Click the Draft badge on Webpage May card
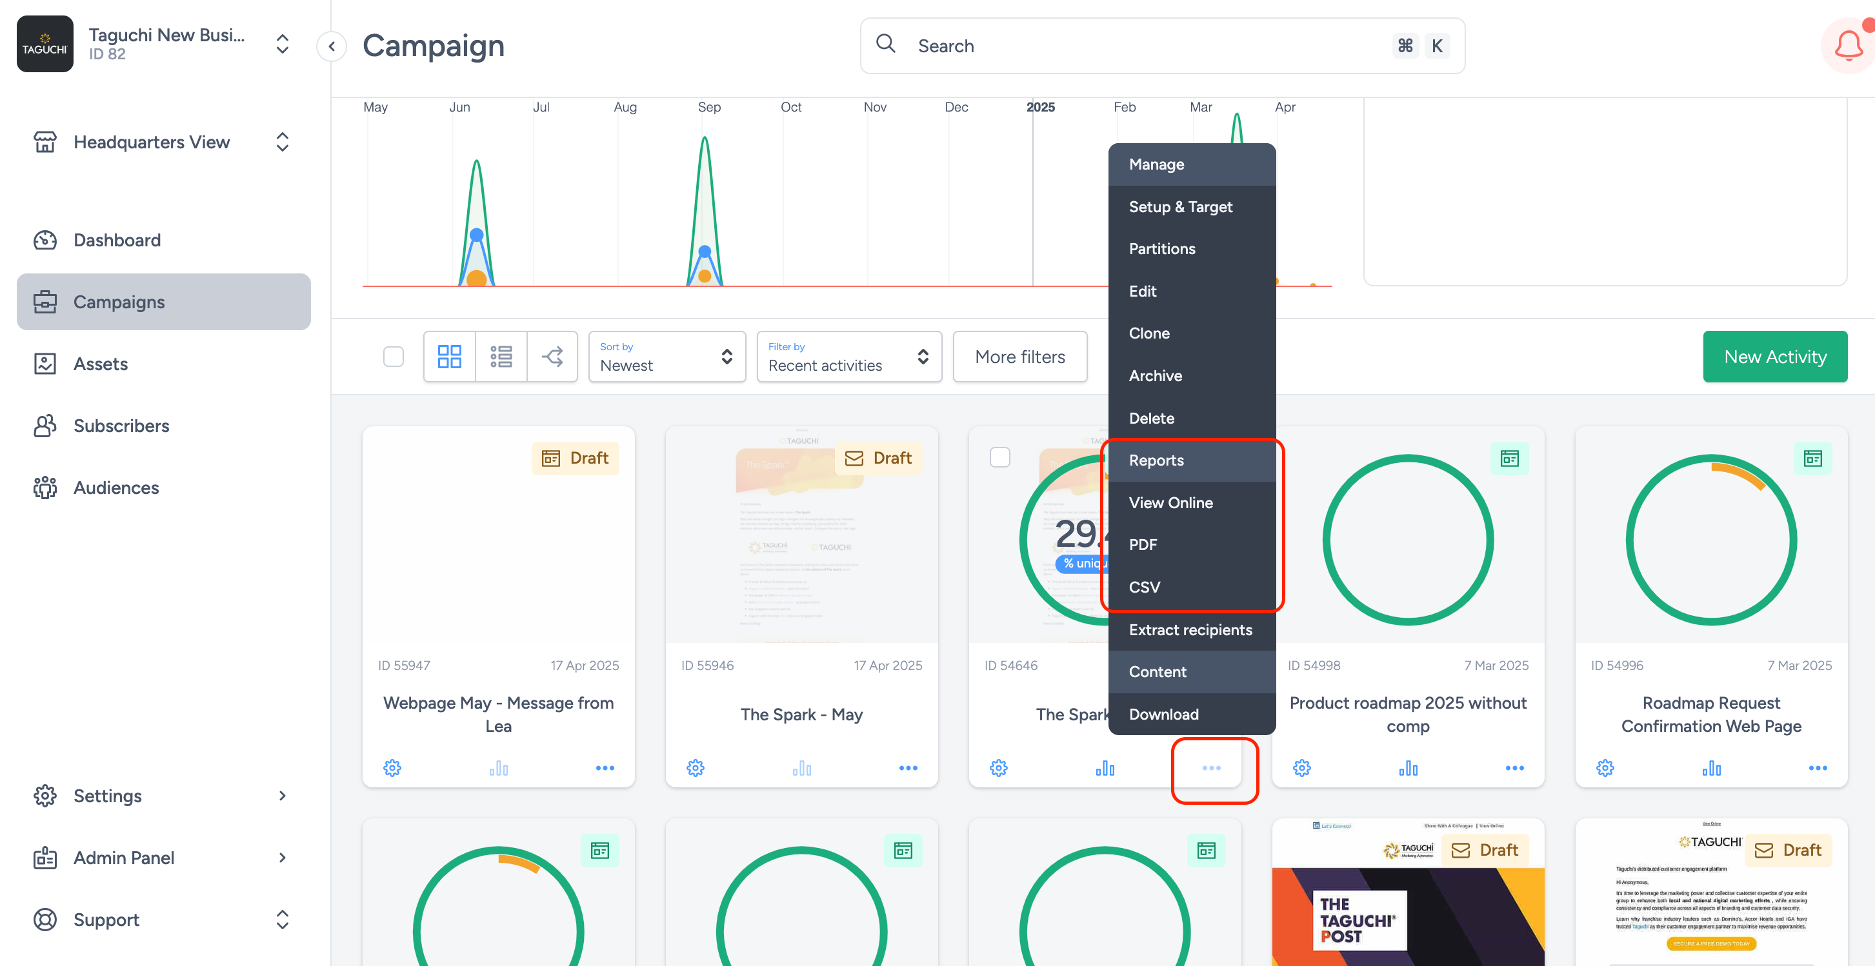The width and height of the screenshot is (1875, 966). click(575, 458)
